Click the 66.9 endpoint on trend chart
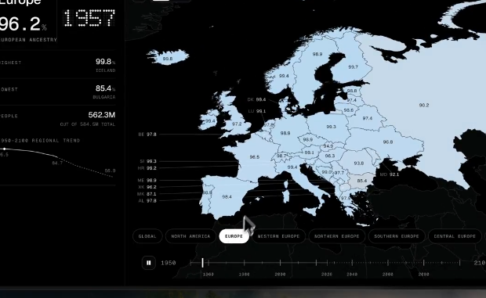 110,171
